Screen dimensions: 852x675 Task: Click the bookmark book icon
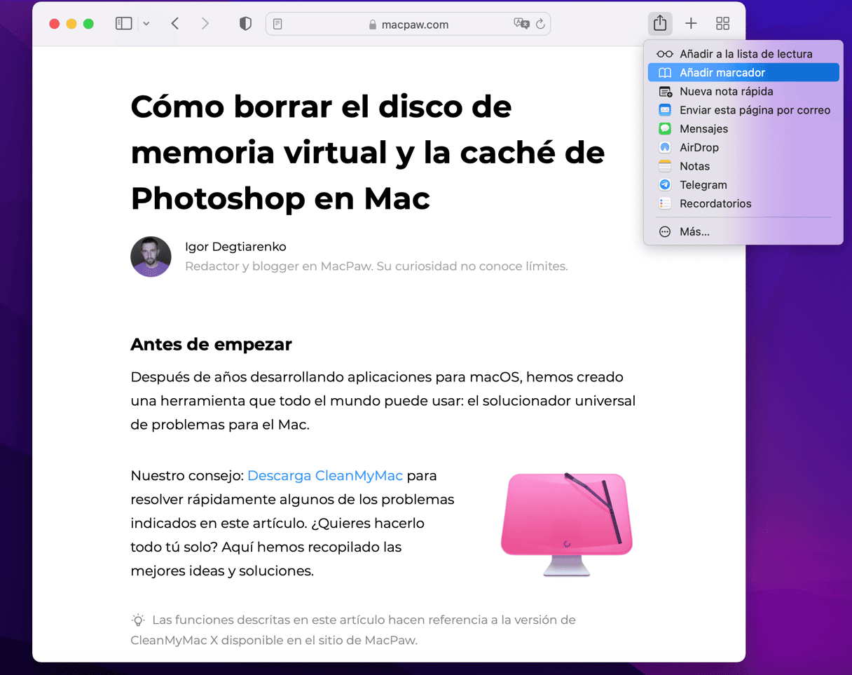tap(665, 73)
